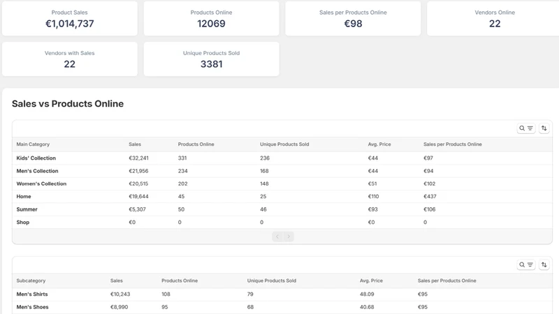Click the 236 unique products sold value
This screenshot has height=314, width=559.
click(265, 158)
